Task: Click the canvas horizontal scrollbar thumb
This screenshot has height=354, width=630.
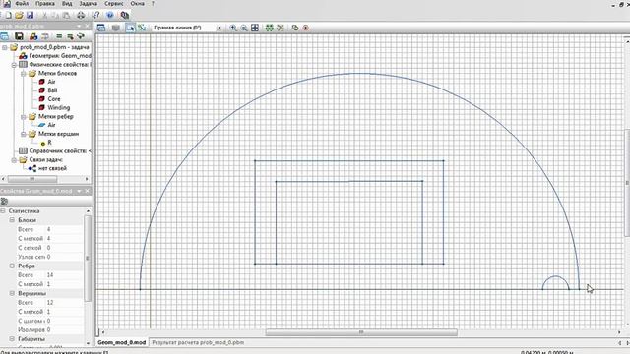Action: pos(361,332)
